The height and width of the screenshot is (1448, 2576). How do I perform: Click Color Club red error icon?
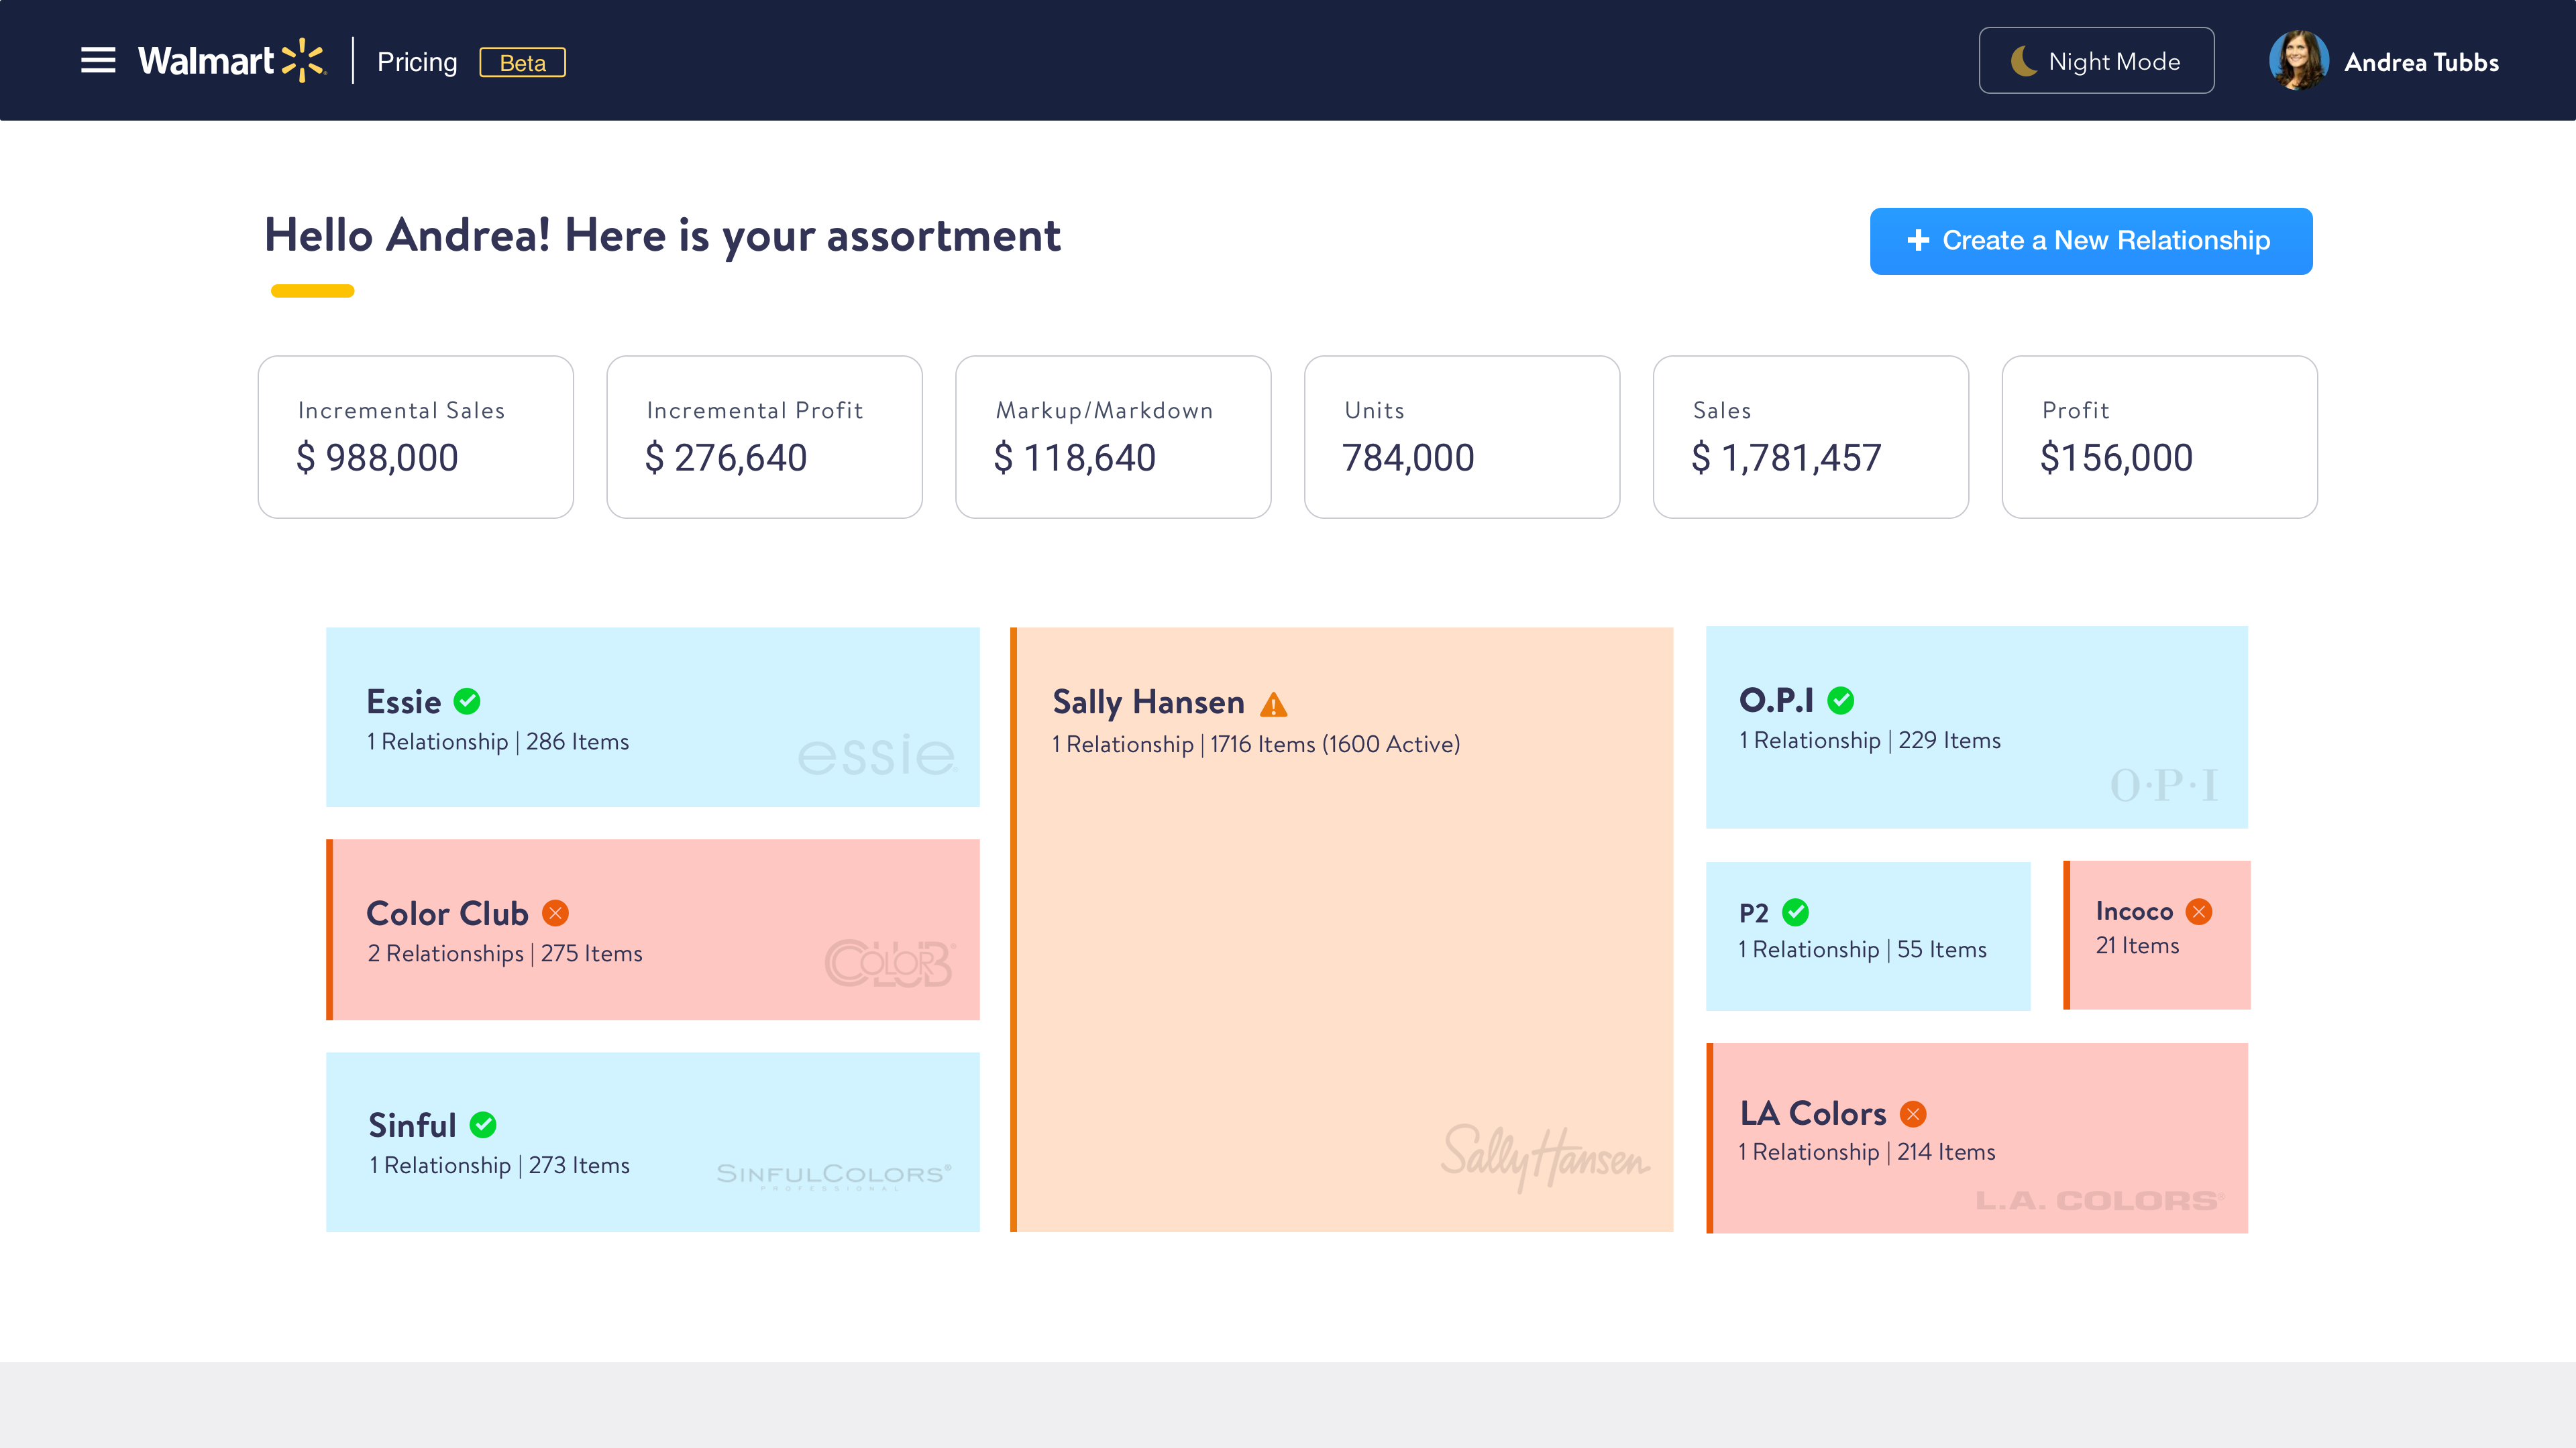click(555, 912)
